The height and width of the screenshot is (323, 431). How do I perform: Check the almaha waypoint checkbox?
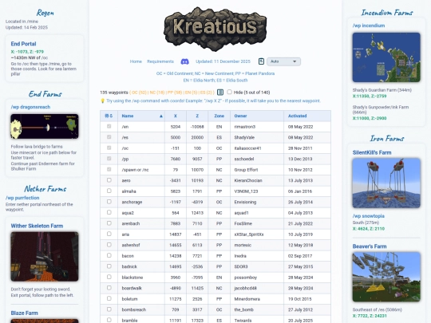[109, 191]
